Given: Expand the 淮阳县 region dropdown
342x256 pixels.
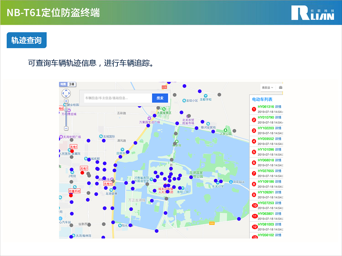Looking at the screenshot, I should pos(267,88).
